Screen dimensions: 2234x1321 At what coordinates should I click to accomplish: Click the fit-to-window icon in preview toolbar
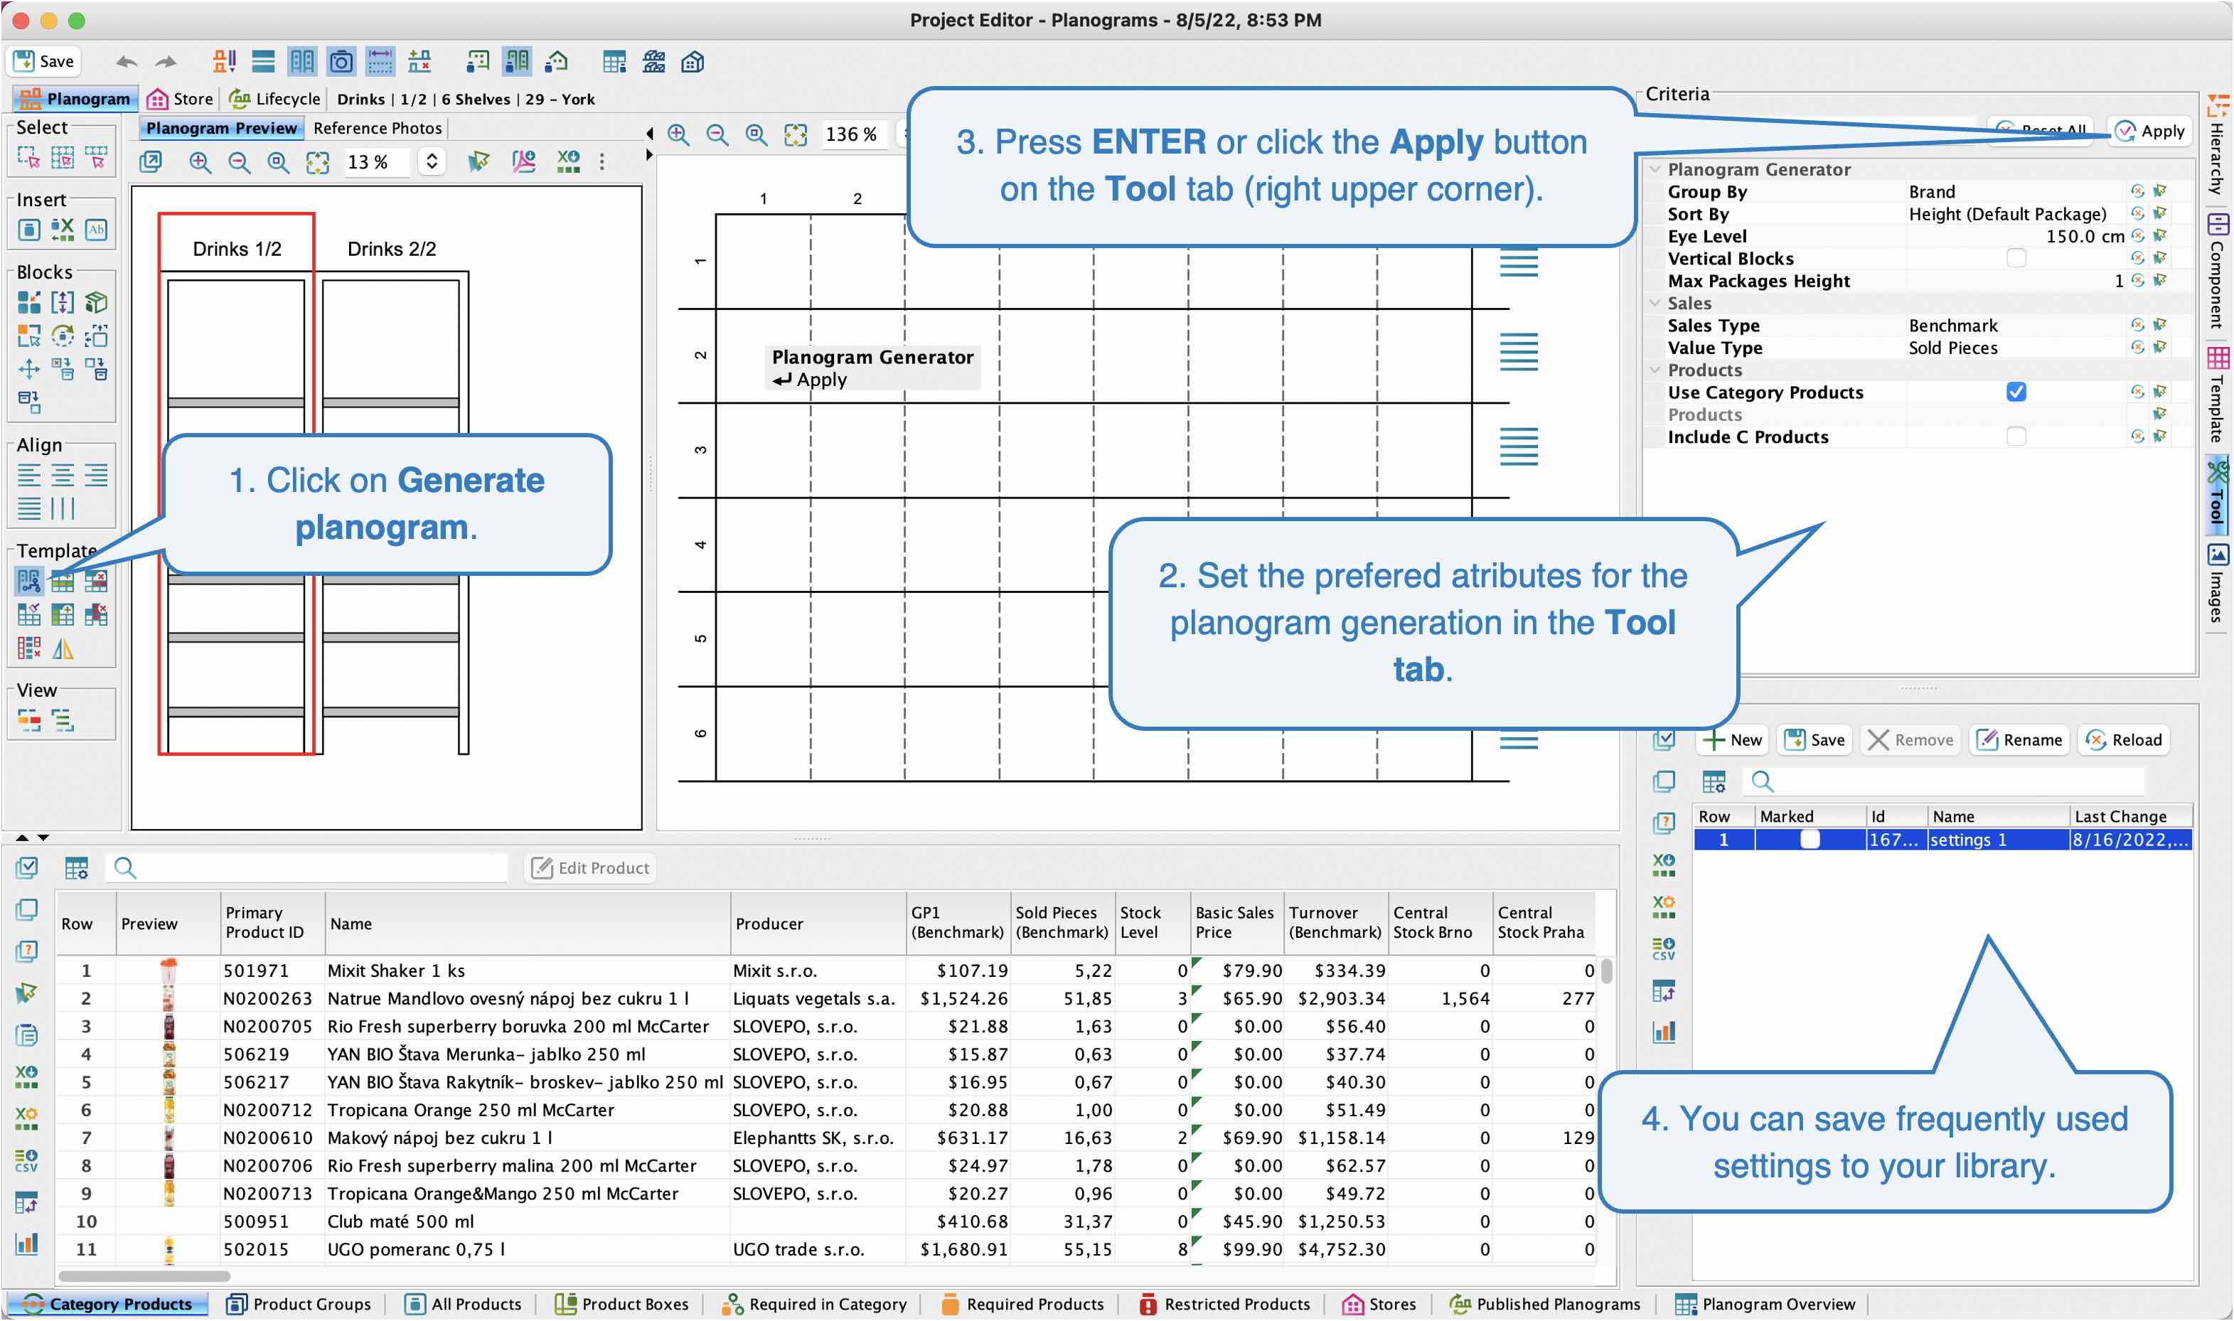point(318,162)
